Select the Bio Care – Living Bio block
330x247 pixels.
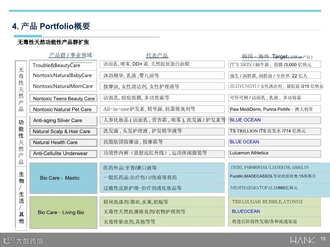click(63, 212)
